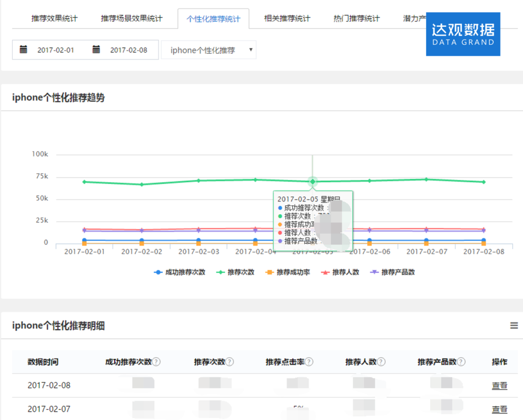Open the end date calendar picker
Viewport: 523px width, 420px height.
click(x=96, y=49)
